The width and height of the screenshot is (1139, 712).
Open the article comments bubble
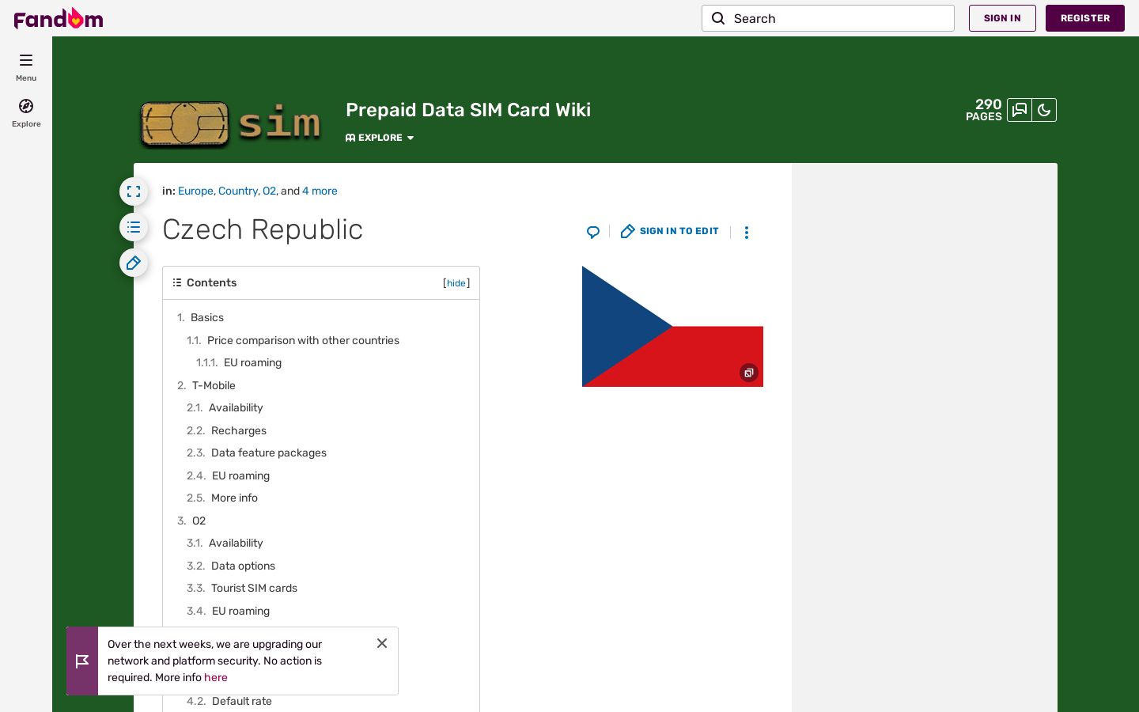click(x=593, y=232)
